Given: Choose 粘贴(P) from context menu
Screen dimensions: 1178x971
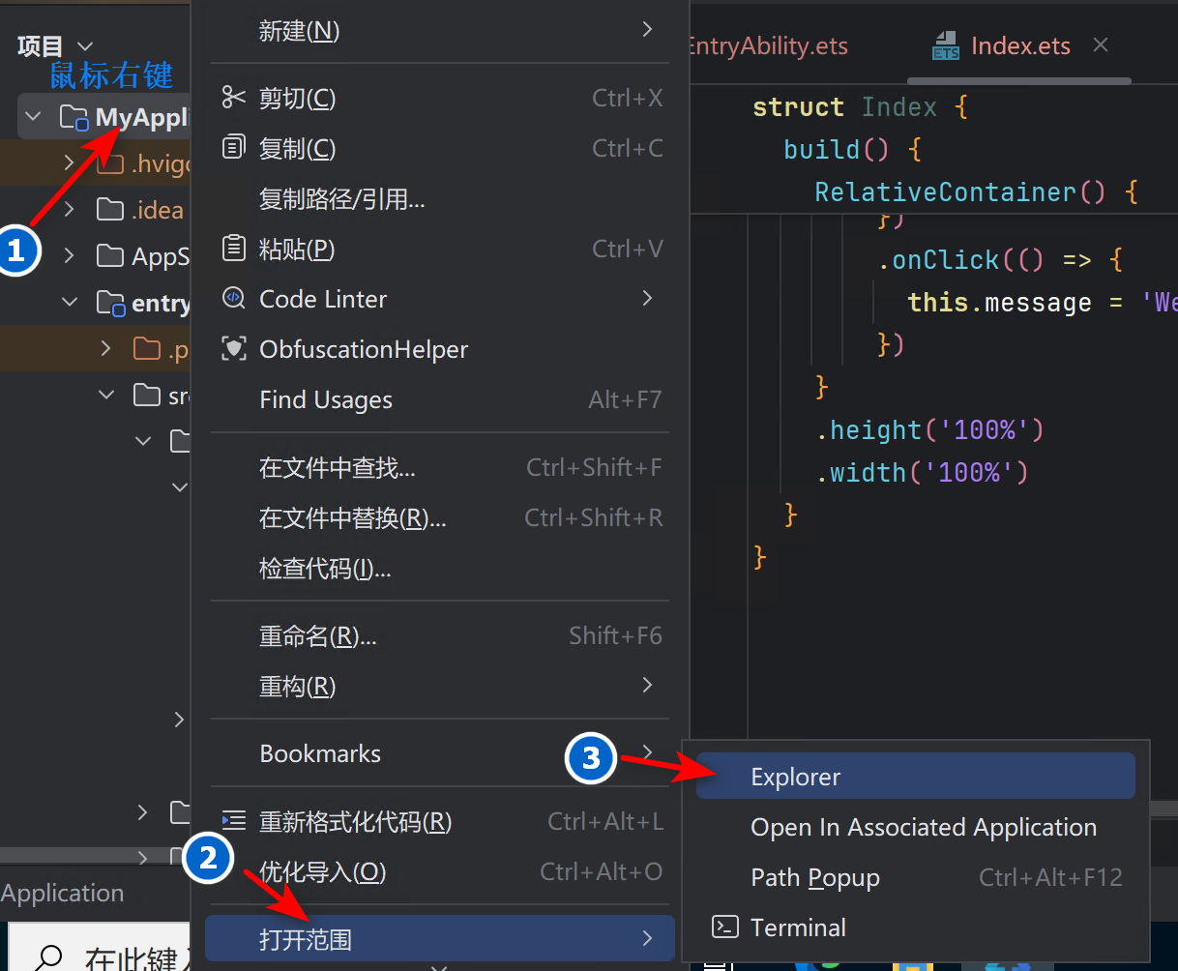Looking at the screenshot, I should (439, 249).
